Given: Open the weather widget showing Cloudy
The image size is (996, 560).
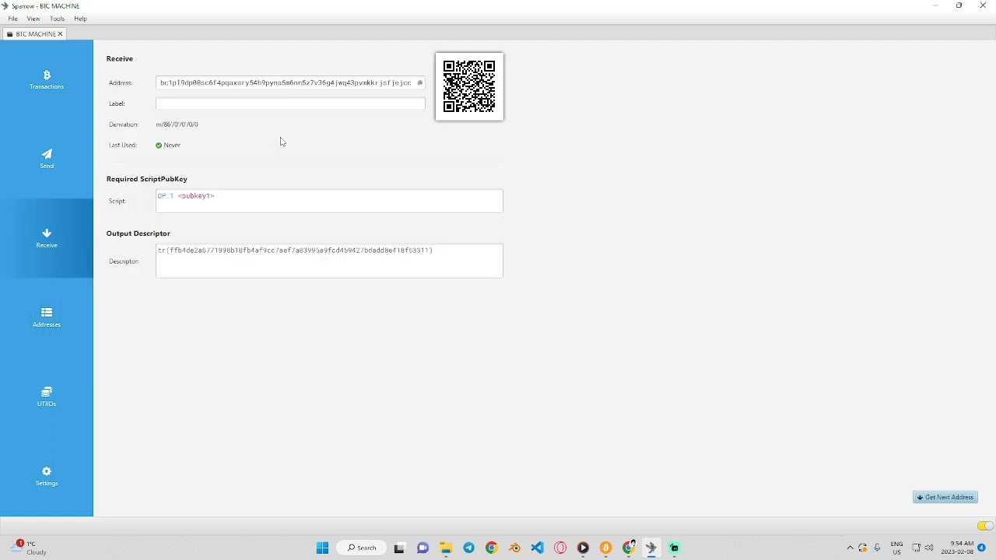Looking at the screenshot, I should (30, 548).
